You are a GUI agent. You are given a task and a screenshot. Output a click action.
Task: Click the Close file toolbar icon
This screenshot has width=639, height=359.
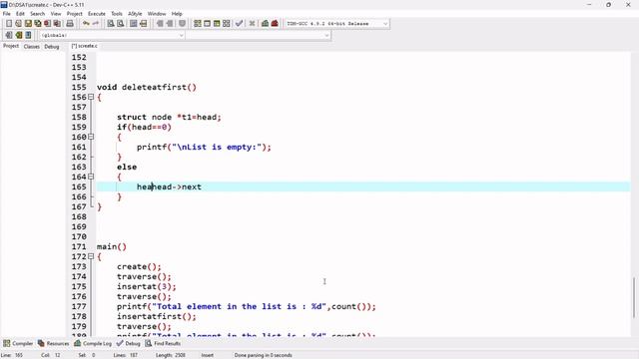[48, 24]
